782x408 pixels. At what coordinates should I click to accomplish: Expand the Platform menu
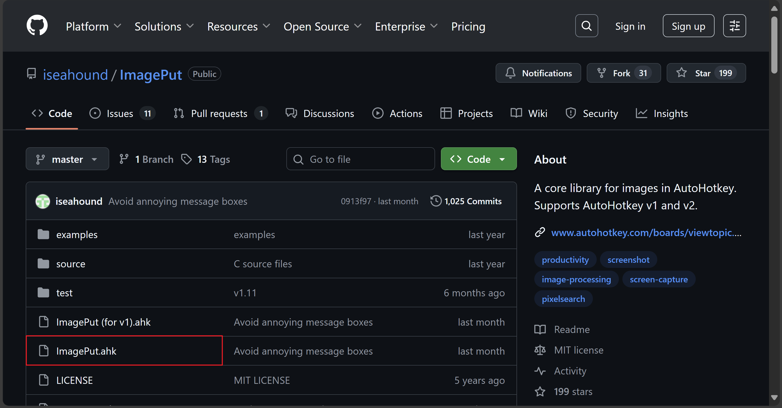[x=93, y=26]
